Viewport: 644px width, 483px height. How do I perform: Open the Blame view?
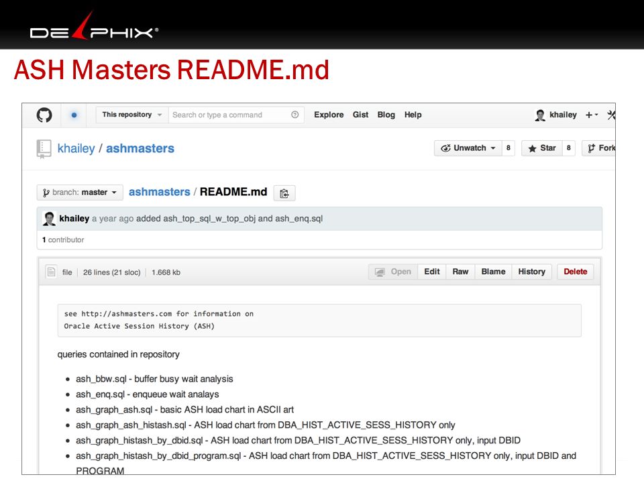coord(493,272)
